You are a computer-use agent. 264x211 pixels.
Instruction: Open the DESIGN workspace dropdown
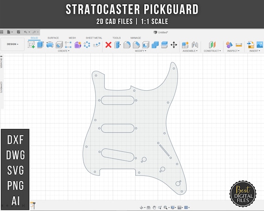(x=13, y=44)
